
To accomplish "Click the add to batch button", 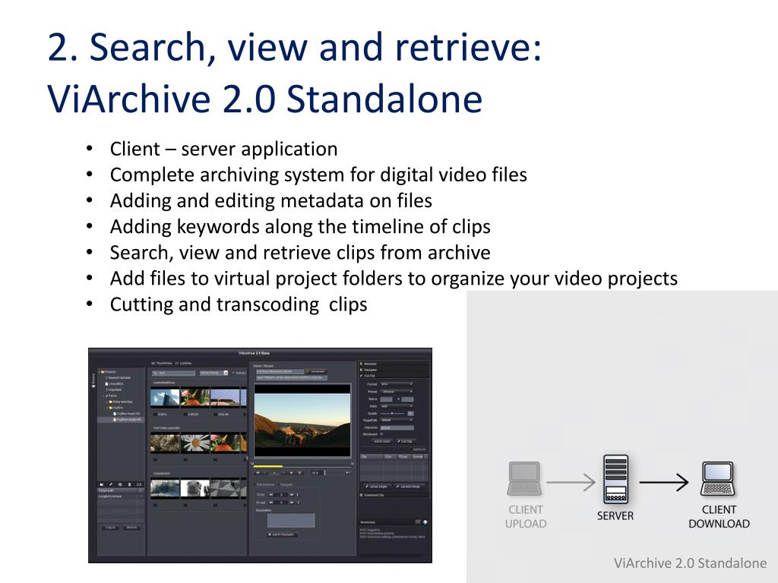I will [382, 441].
